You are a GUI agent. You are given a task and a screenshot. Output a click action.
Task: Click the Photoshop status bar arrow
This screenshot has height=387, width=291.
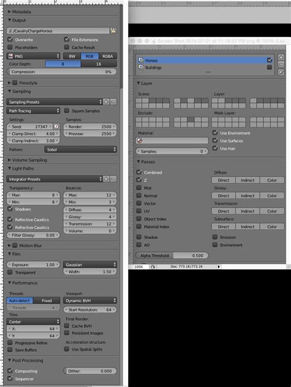(x=219, y=267)
